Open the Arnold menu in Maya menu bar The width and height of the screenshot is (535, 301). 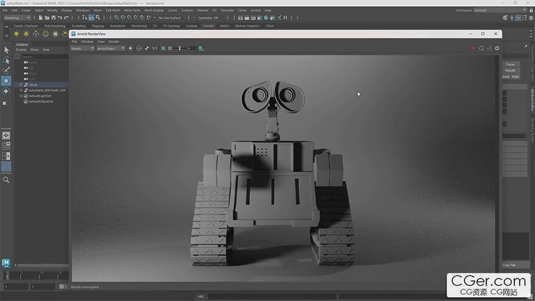[x=255, y=10]
